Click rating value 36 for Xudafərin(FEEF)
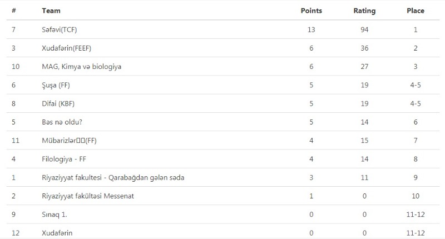Screen dimensions: 445x239 (364, 48)
